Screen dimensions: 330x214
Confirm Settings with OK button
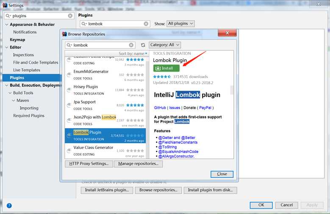click(261, 205)
